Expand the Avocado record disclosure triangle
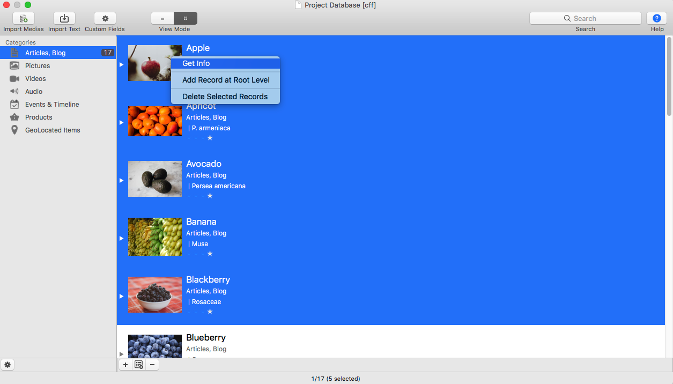This screenshot has height=384, width=673. point(122,180)
